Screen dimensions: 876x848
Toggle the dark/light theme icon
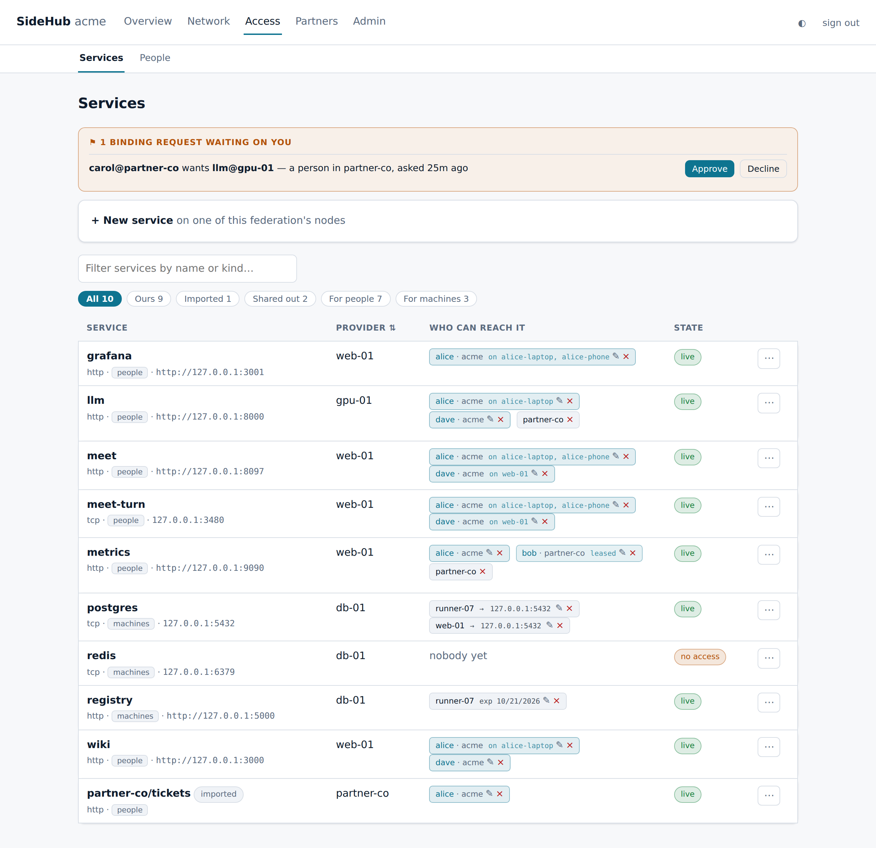tap(802, 23)
